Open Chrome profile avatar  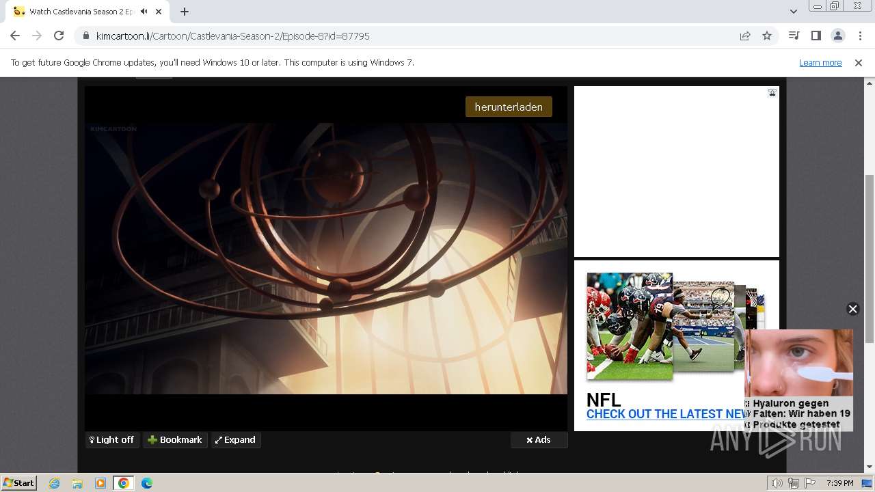pos(837,36)
